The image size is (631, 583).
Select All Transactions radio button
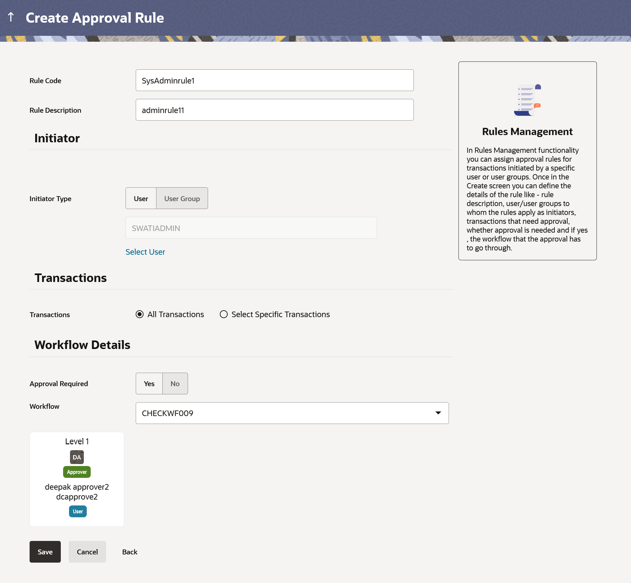[140, 315]
